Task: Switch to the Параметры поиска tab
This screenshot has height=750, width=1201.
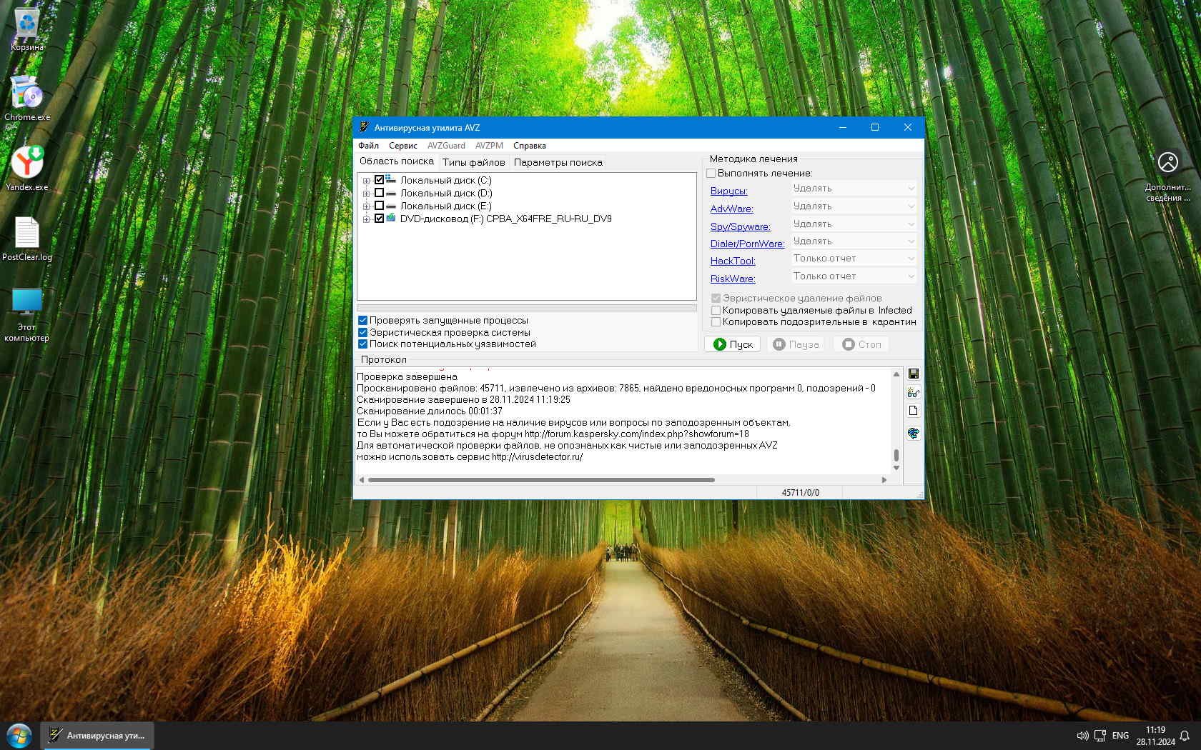Action: (558, 163)
